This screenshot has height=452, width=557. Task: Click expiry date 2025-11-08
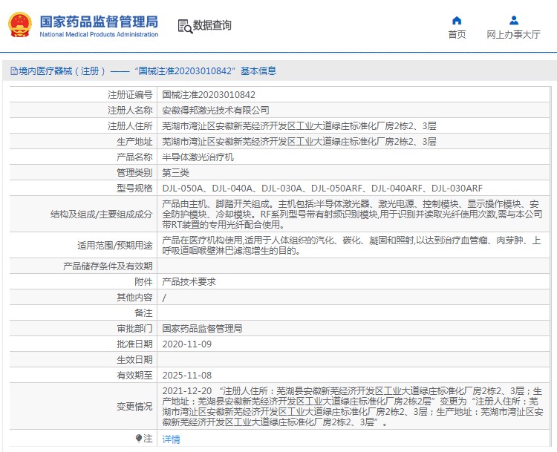point(187,376)
